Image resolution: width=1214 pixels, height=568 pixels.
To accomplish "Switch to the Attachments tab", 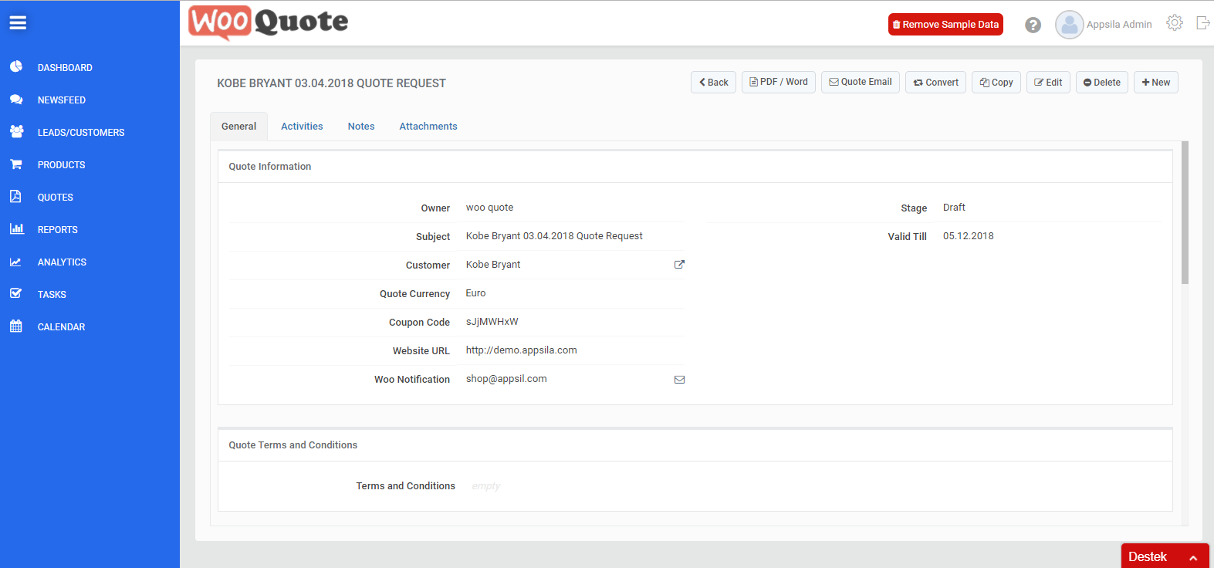I will pos(428,127).
